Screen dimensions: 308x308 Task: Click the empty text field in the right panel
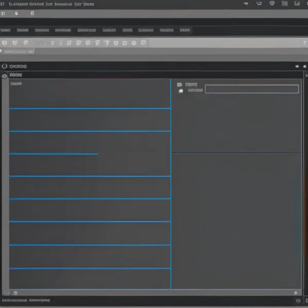tap(252, 89)
